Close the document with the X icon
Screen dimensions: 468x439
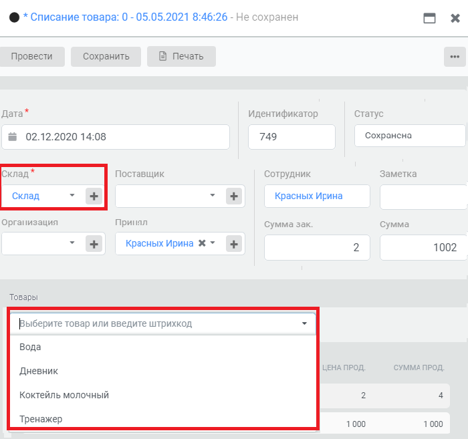click(x=455, y=18)
